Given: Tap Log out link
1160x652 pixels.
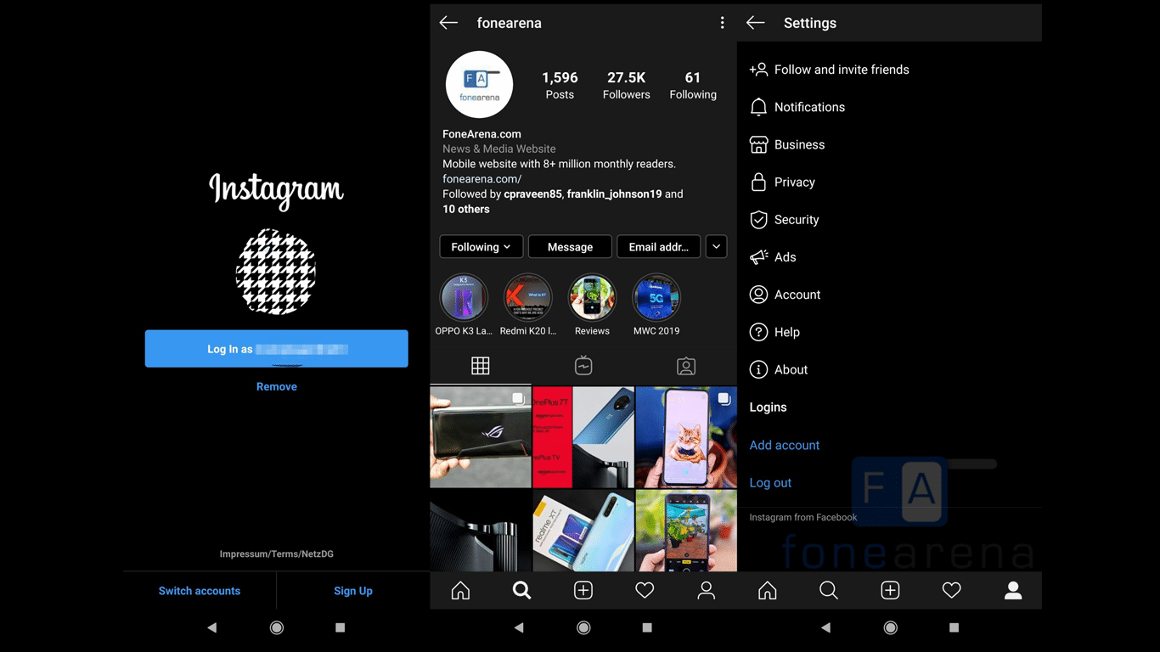Looking at the screenshot, I should pyautogui.click(x=770, y=482).
